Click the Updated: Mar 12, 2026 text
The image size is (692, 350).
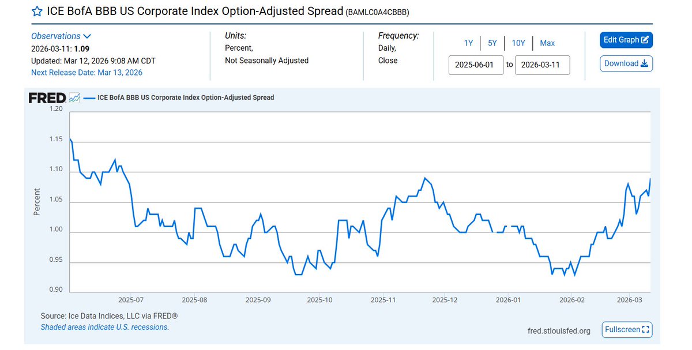tap(93, 61)
